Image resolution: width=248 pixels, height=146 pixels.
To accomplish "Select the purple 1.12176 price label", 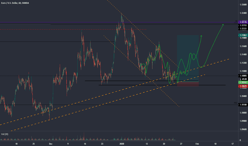I will (242, 22).
